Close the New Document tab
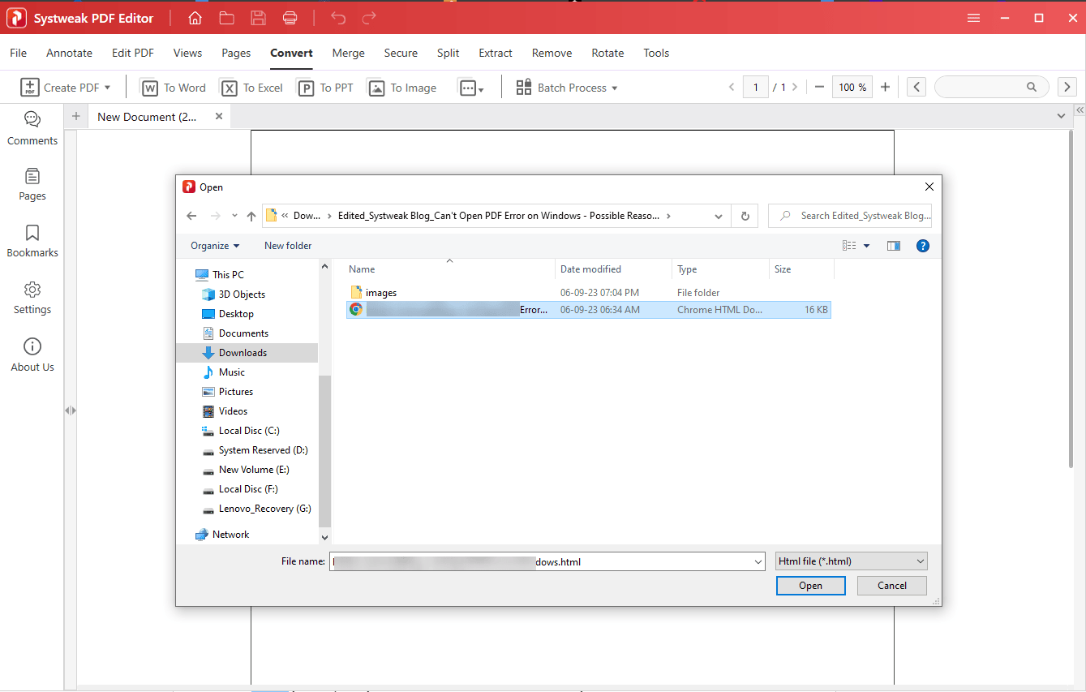Screen dimensions: 1086x692 point(218,116)
